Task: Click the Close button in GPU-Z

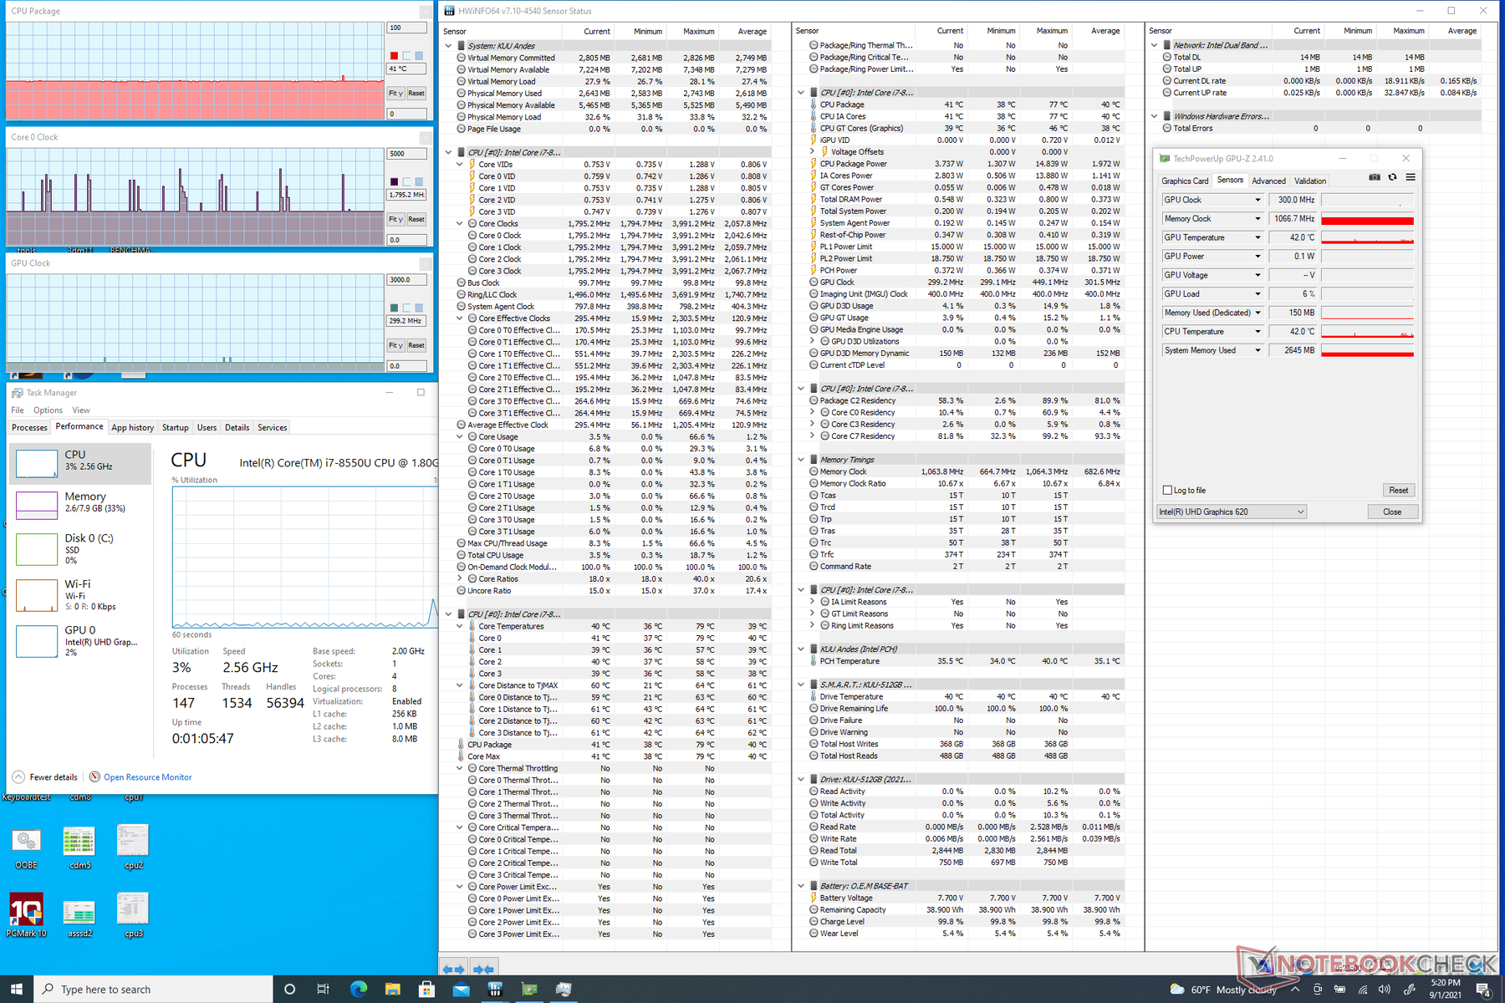Action: click(x=1392, y=512)
